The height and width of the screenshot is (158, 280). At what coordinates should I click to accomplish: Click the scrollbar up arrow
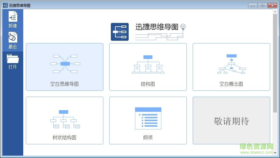tap(275, 12)
